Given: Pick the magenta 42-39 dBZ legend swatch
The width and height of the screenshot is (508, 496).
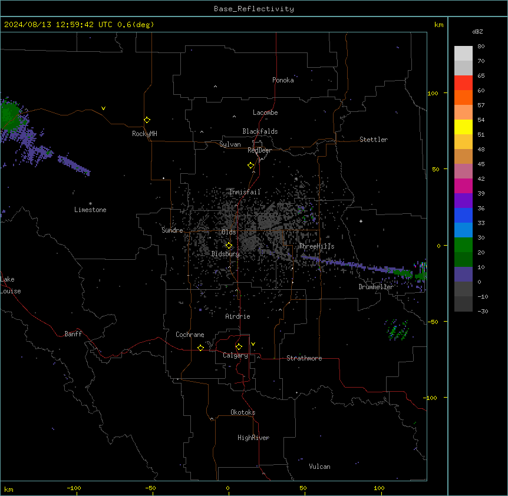Looking at the screenshot, I should pos(463,186).
